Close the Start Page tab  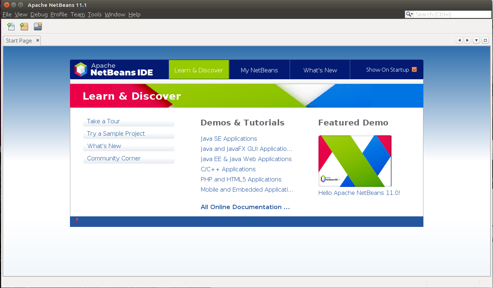click(x=38, y=40)
